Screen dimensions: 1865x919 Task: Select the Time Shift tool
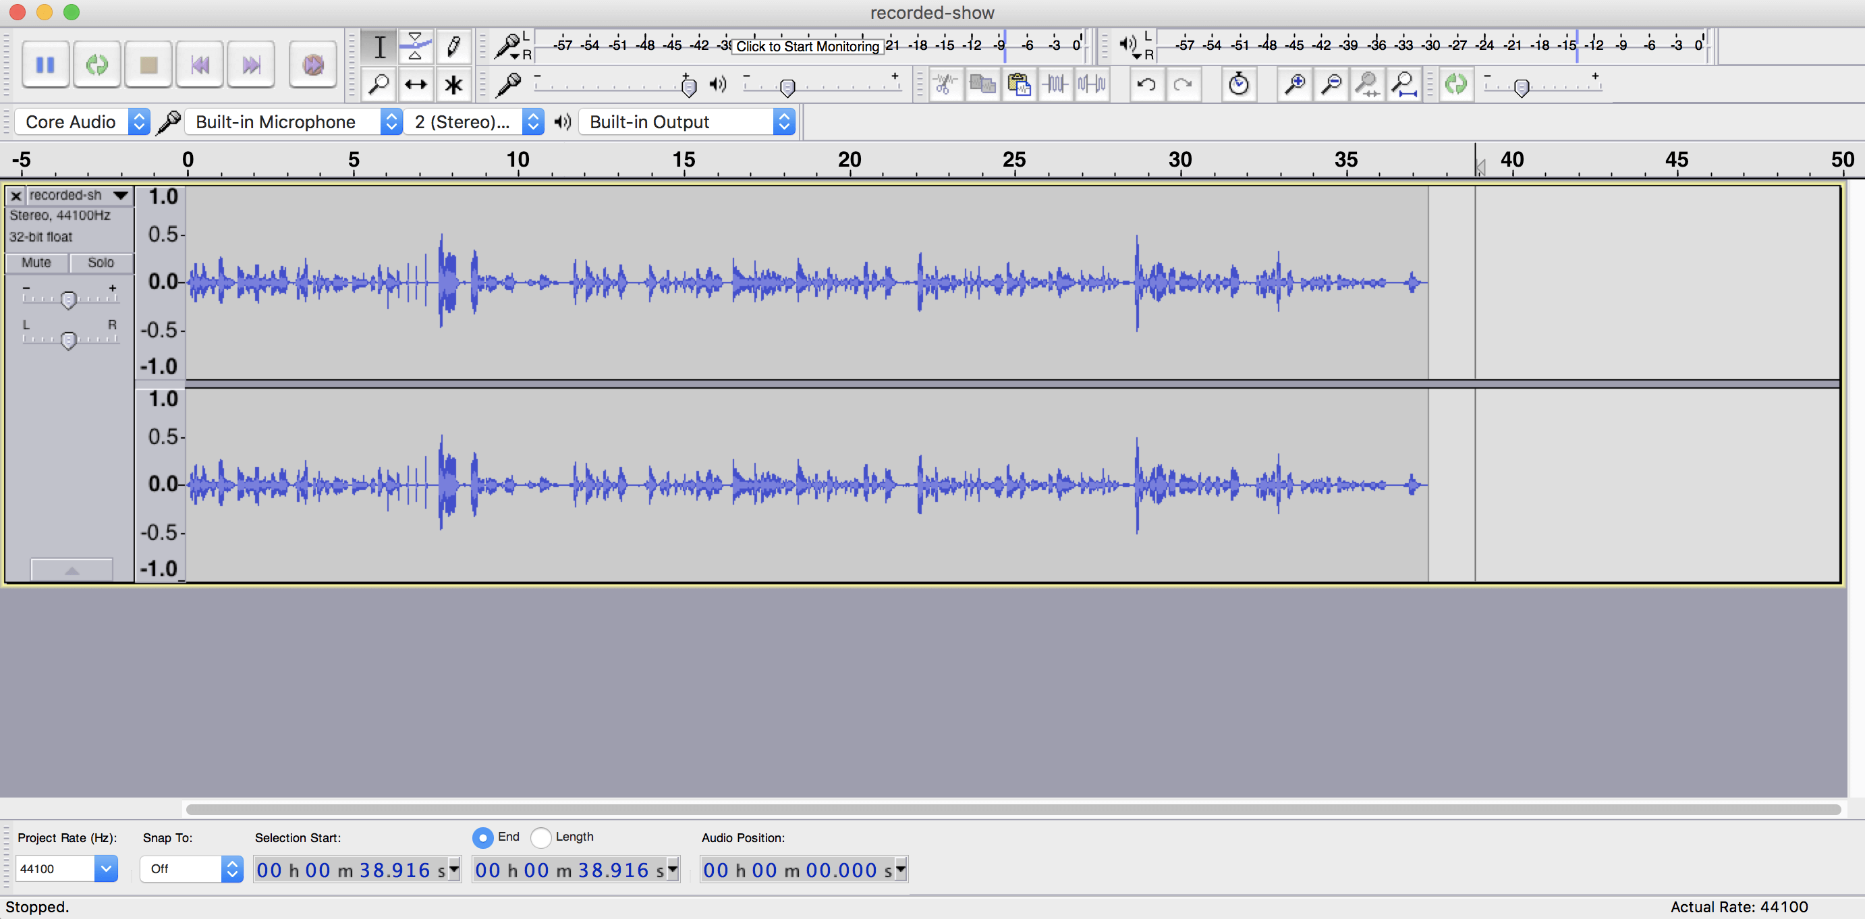[x=415, y=85]
